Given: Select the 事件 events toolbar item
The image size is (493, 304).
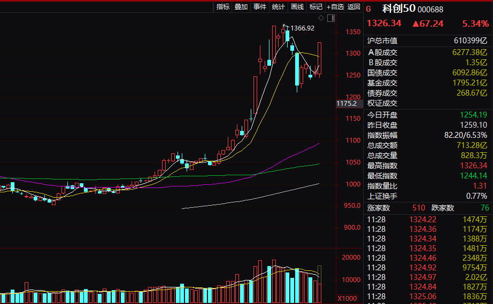Looking at the screenshot, I should (x=260, y=7).
